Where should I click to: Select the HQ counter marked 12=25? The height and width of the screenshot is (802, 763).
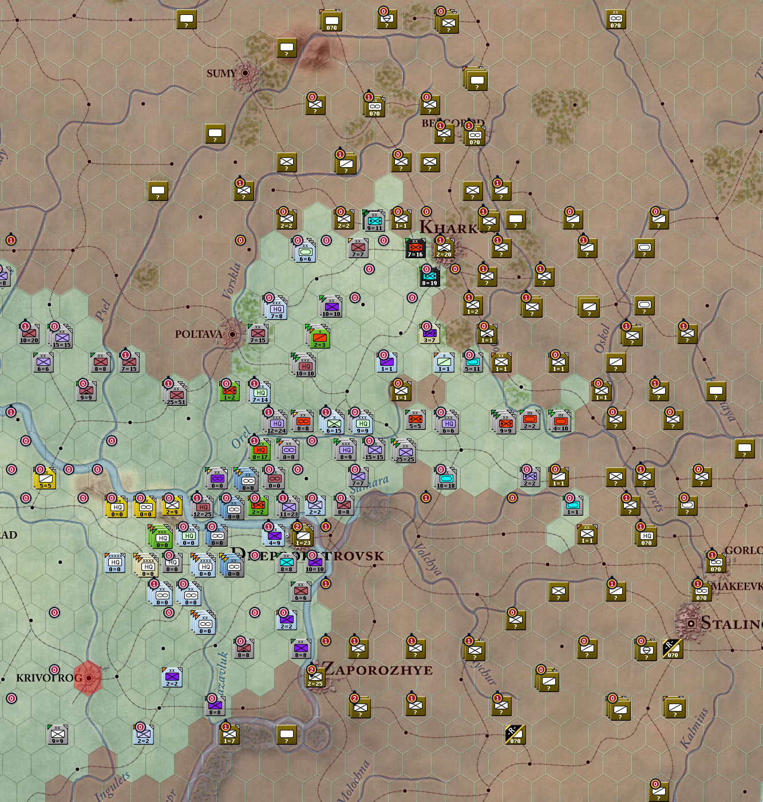[203, 507]
